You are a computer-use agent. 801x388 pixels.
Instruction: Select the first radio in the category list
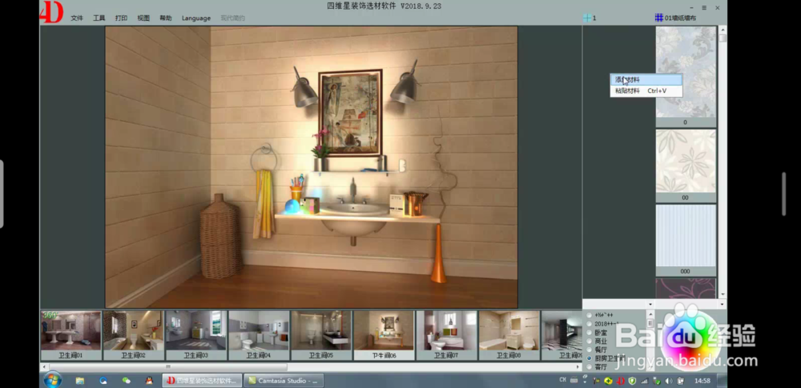pos(590,315)
